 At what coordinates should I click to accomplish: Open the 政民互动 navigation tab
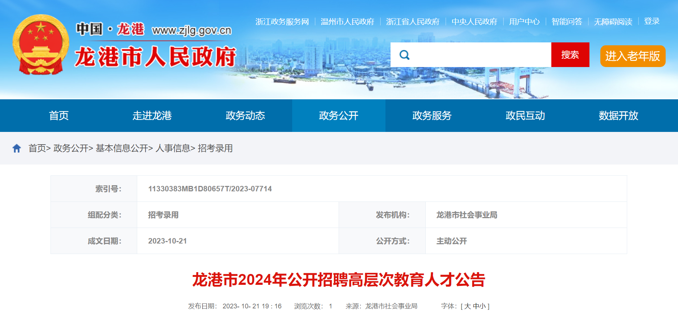click(x=525, y=116)
